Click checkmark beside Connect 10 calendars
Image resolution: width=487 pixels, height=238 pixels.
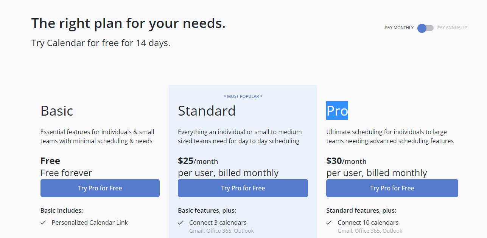329,223
